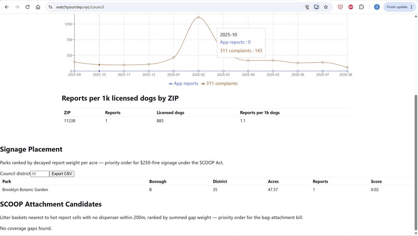
Task: Select the 11238 ZIP cell
Action: pyautogui.click(x=69, y=121)
